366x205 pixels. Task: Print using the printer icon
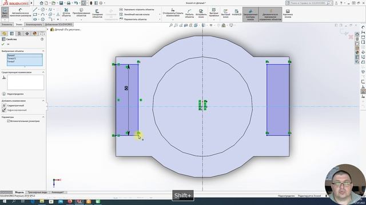tap(69, 3)
